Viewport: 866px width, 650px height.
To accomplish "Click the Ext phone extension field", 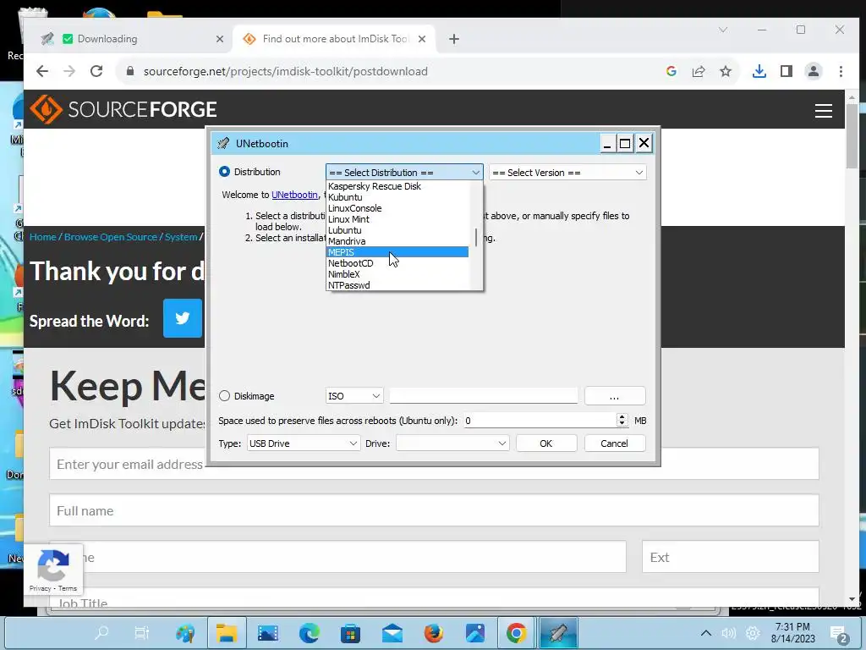I will point(730,557).
